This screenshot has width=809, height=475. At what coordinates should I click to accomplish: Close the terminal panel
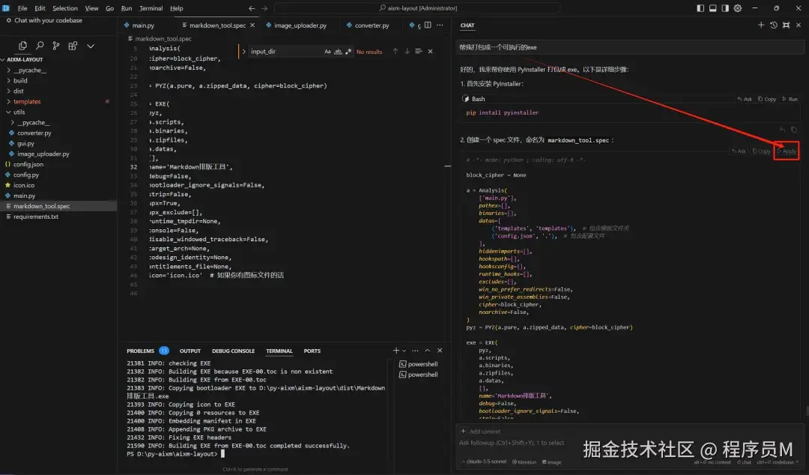click(x=440, y=351)
